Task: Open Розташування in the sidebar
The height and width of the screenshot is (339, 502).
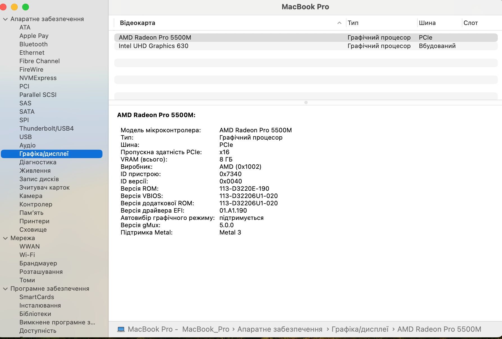Action: point(41,272)
